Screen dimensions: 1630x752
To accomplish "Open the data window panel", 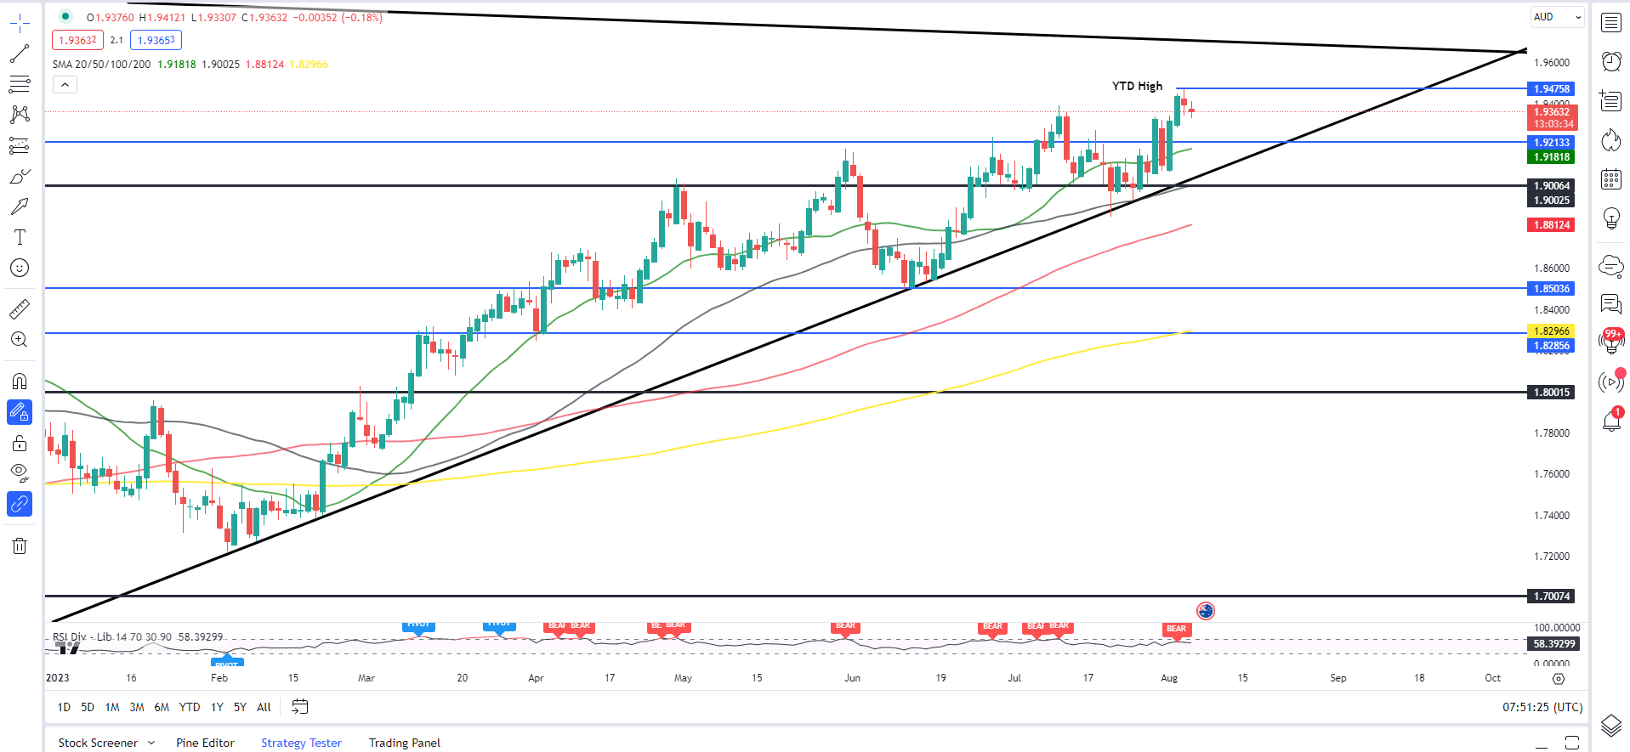I will (1611, 100).
